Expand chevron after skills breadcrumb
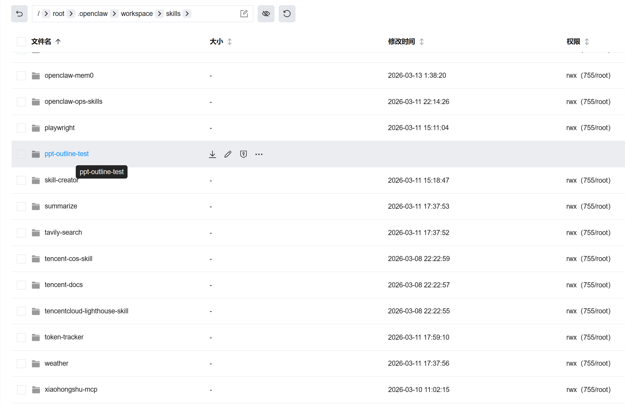The height and width of the screenshot is (405, 625). [x=187, y=14]
